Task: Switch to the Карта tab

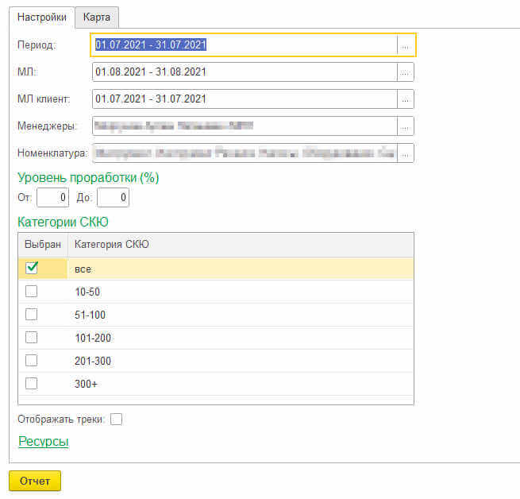Action: click(97, 17)
